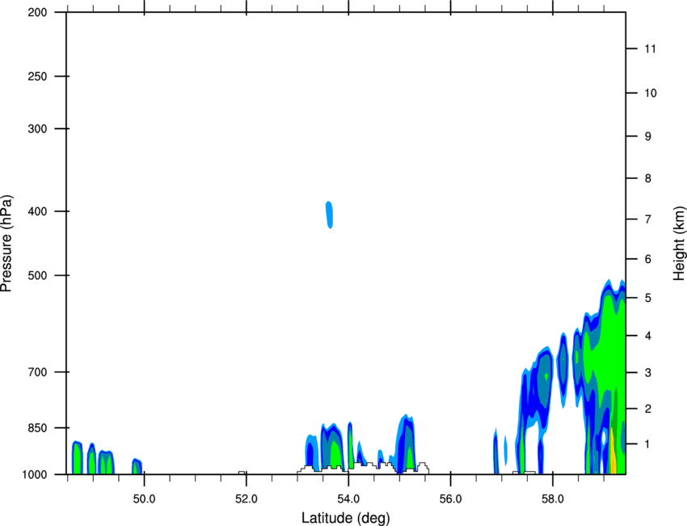
Task: Select the 300 pressure tick label
Action: (38, 129)
